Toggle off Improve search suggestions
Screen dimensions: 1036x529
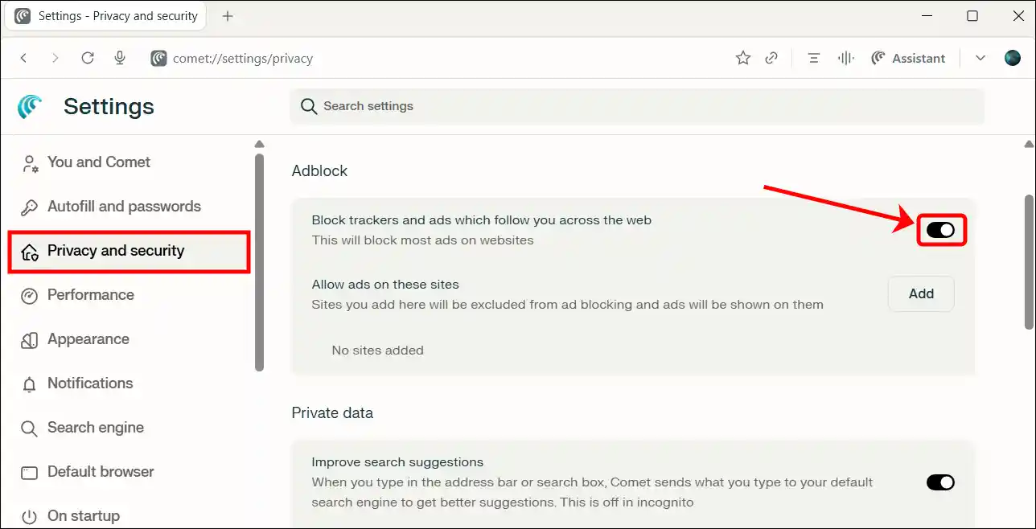click(x=939, y=482)
